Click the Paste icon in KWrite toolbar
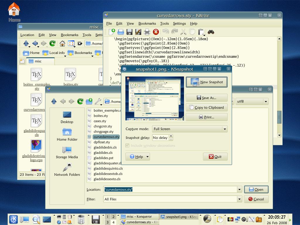The image size is (300, 225). click(201, 32)
